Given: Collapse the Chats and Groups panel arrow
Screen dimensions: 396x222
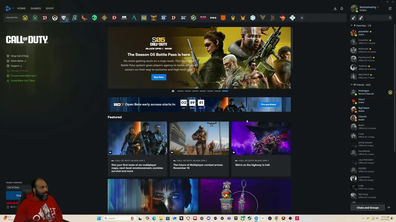Looking at the screenshot, I should (x=389, y=208).
